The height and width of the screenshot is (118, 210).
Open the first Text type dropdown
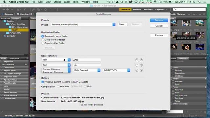(x=56, y=60)
